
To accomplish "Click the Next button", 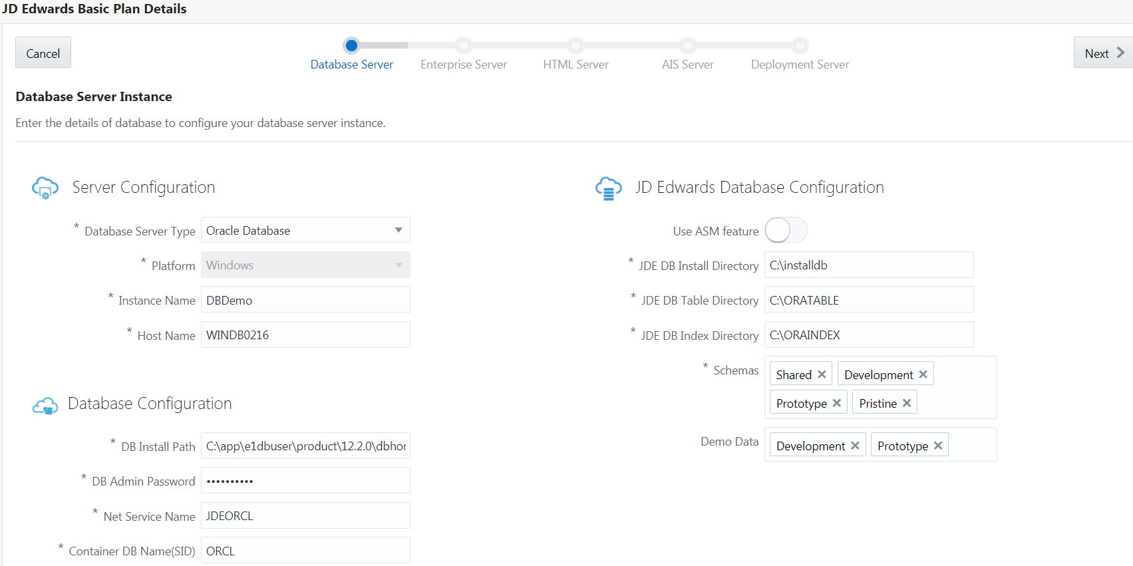I will click(1104, 53).
